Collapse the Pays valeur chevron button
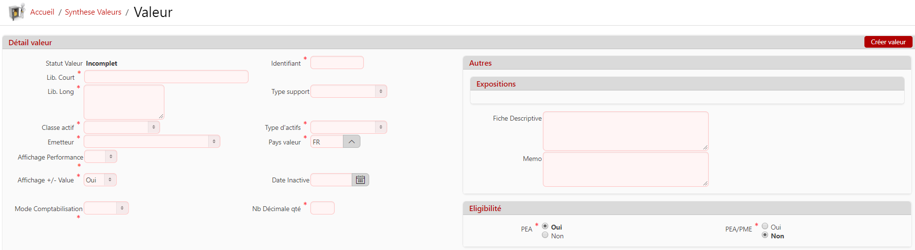Viewport: 915px width, 250px height. 352,142
